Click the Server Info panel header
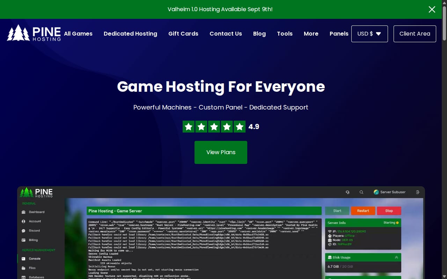The width and height of the screenshot is (447, 279). click(363, 223)
